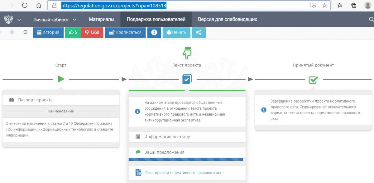Click the green play icon under Старт

click(61, 79)
